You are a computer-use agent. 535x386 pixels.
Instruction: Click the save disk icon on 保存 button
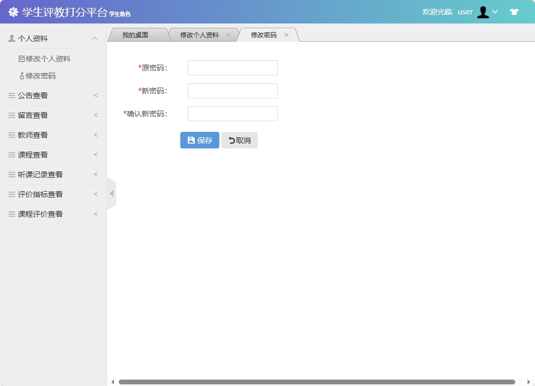tap(191, 140)
